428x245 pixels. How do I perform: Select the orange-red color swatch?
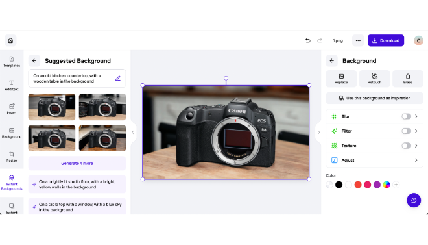pos(358,185)
